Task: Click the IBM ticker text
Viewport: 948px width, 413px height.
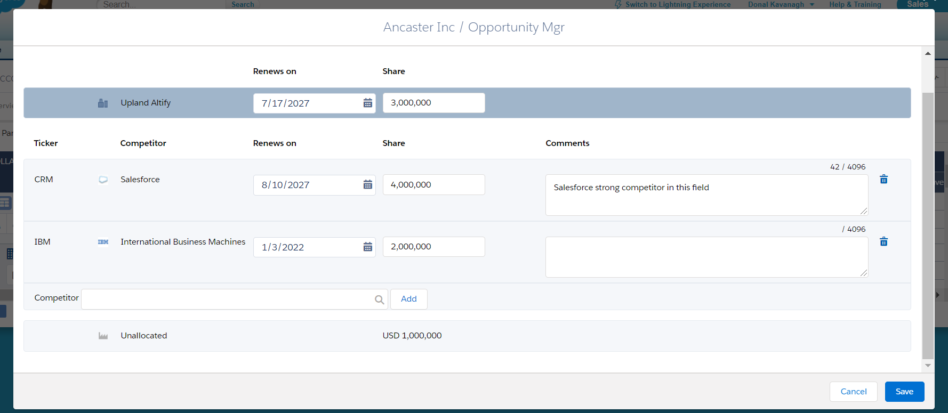Action: coord(42,242)
